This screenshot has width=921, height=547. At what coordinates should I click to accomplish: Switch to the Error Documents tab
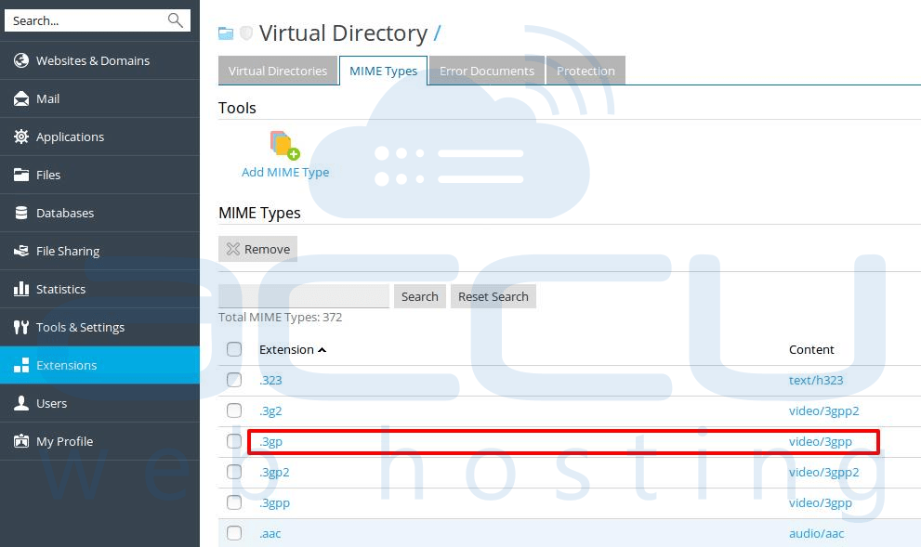(x=487, y=70)
